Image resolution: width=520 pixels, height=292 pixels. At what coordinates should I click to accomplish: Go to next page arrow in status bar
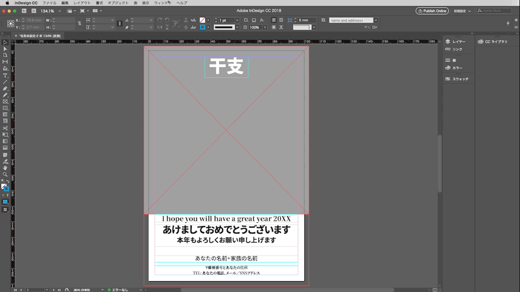[x=54, y=290]
